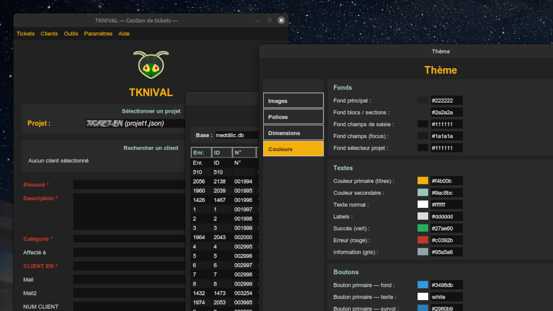553x311 pixels.
Task: Select the green Succès color swatch
Action: pos(422,228)
